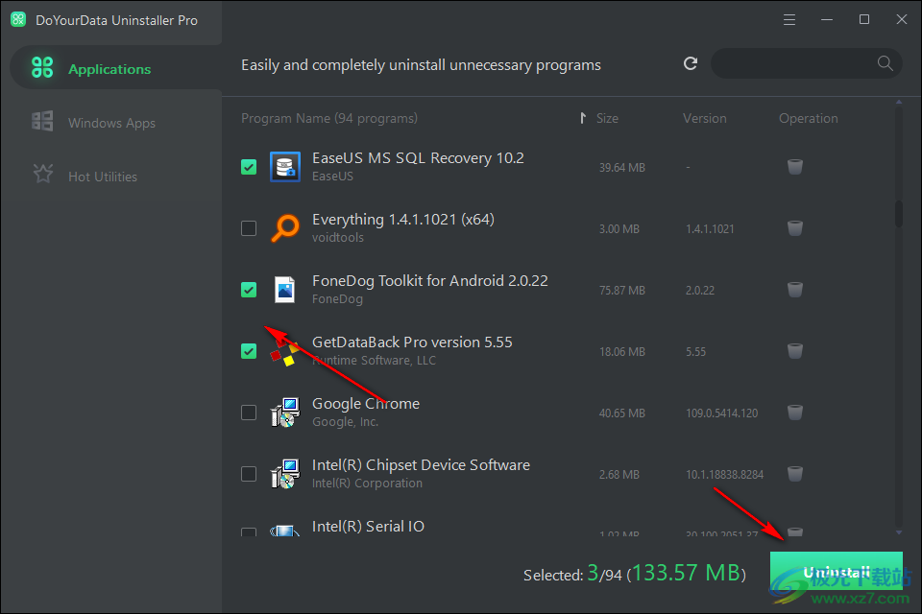Focus the program search field

click(x=806, y=63)
